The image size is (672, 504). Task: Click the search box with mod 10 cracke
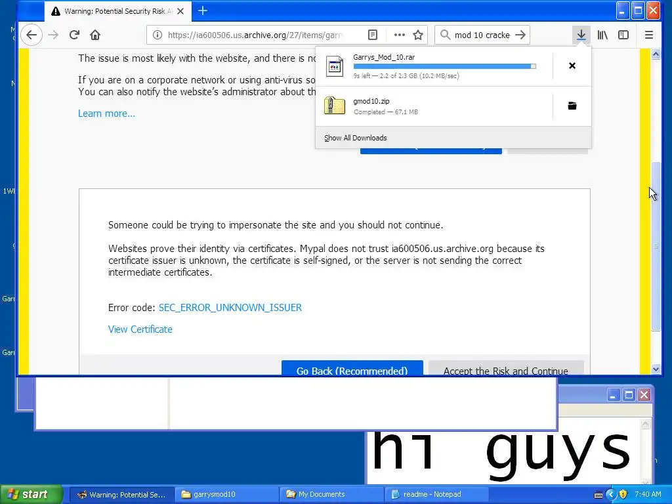[x=482, y=35]
